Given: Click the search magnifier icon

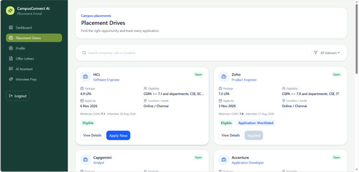Looking at the screenshot, I should click(84, 53).
